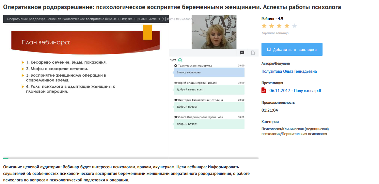Select the Запись включена chat message

[x=209, y=72]
